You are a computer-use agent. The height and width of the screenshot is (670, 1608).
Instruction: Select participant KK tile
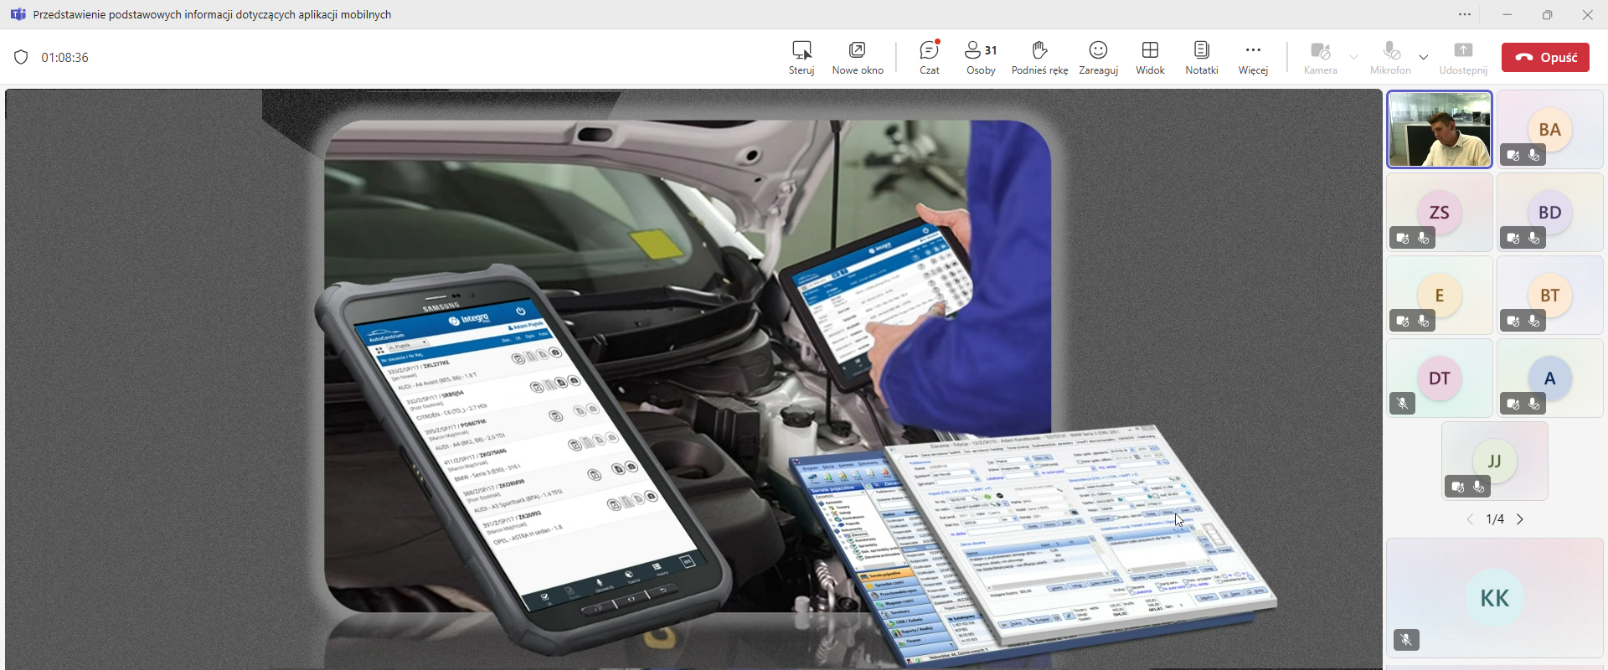[x=1495, y=598]
